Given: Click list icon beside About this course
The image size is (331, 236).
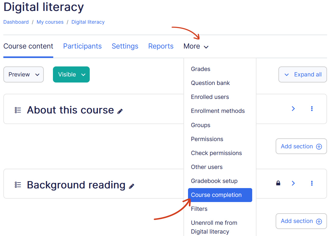Looking at the screenshot, I should tap(18, 110).
